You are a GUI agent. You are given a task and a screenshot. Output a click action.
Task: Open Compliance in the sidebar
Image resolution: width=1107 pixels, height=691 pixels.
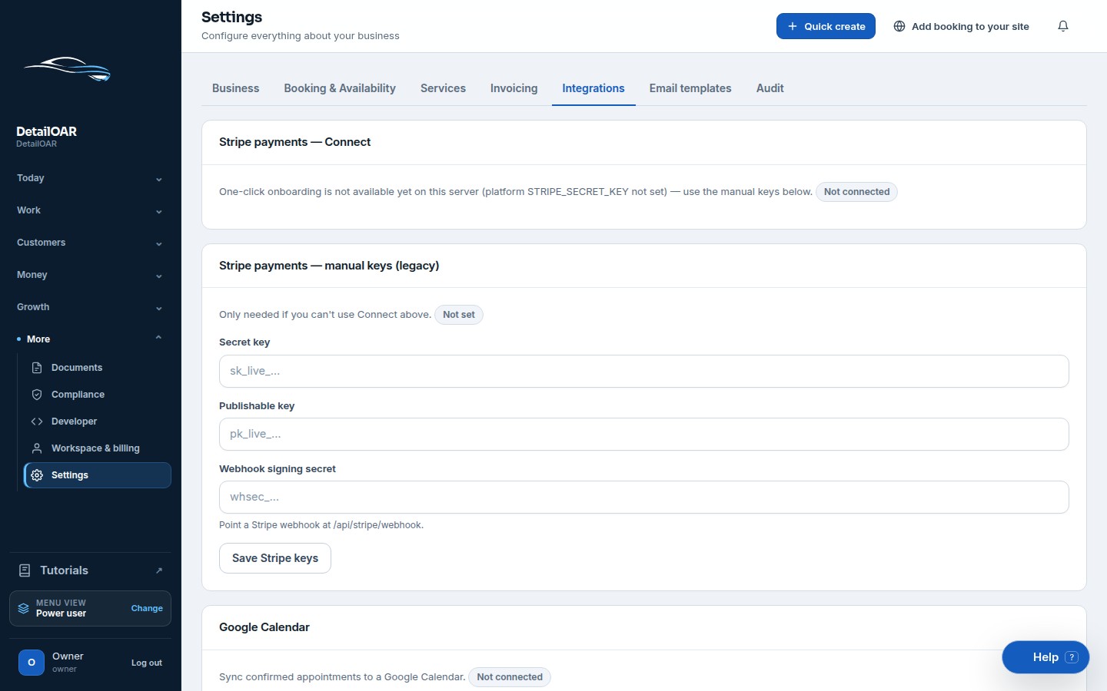coord(98,395)
